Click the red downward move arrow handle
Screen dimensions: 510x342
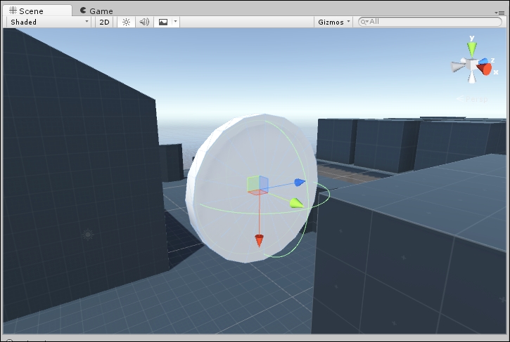pyautogui.click(x=259, y=241)
